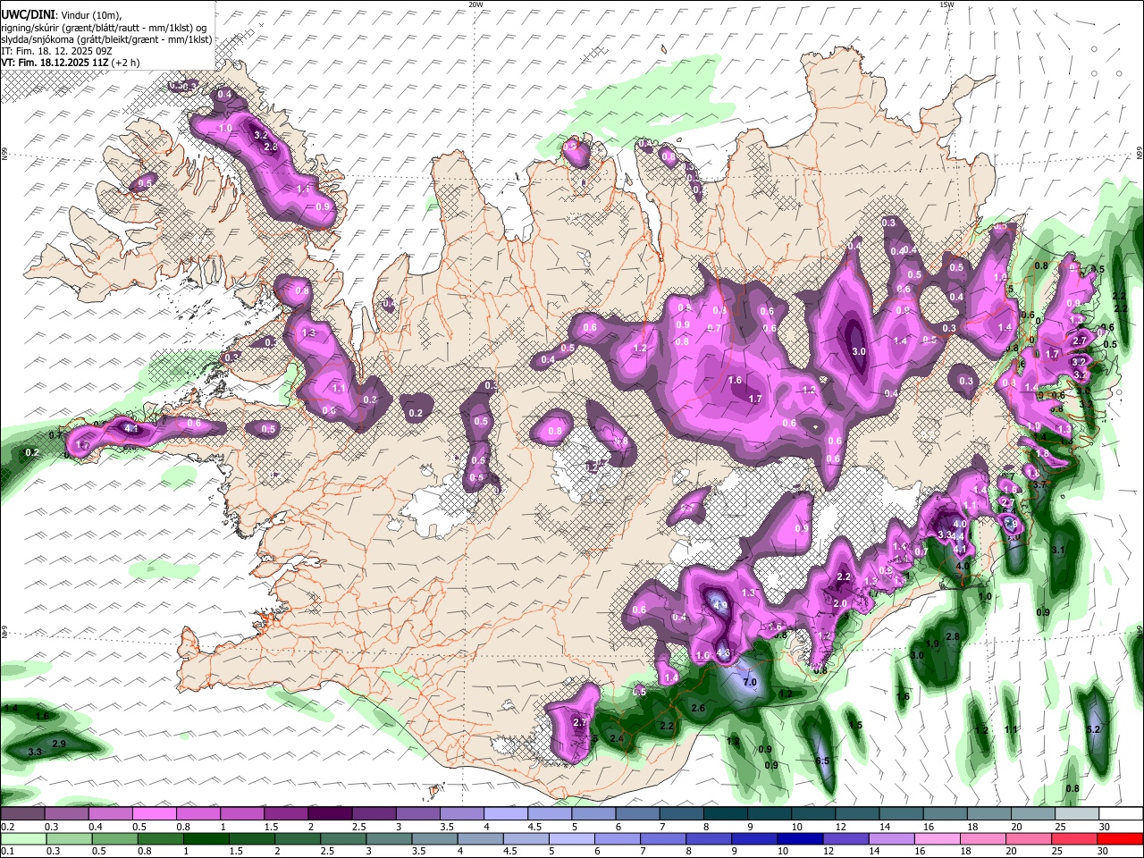The width and height of the screenshot is (1144, 858).
Task: Click the '0.2' label under the top legend row
Action: point(7,827)
